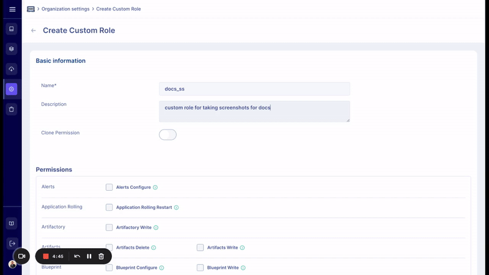Show the Artifacts Delete info icon
Image resolution: width=489 pixels, height=275 pixels.
point(153,248)
